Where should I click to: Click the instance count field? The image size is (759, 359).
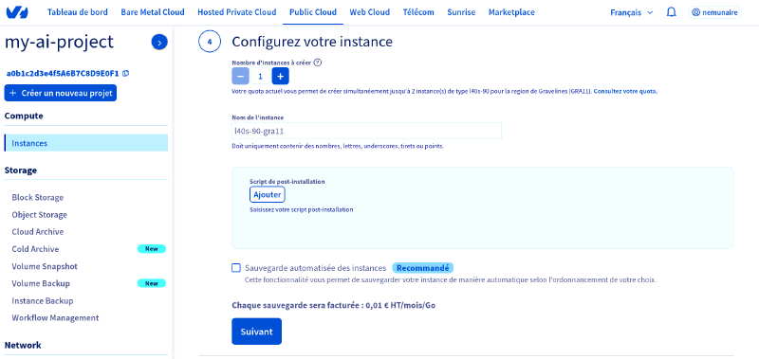click(260, 76)
